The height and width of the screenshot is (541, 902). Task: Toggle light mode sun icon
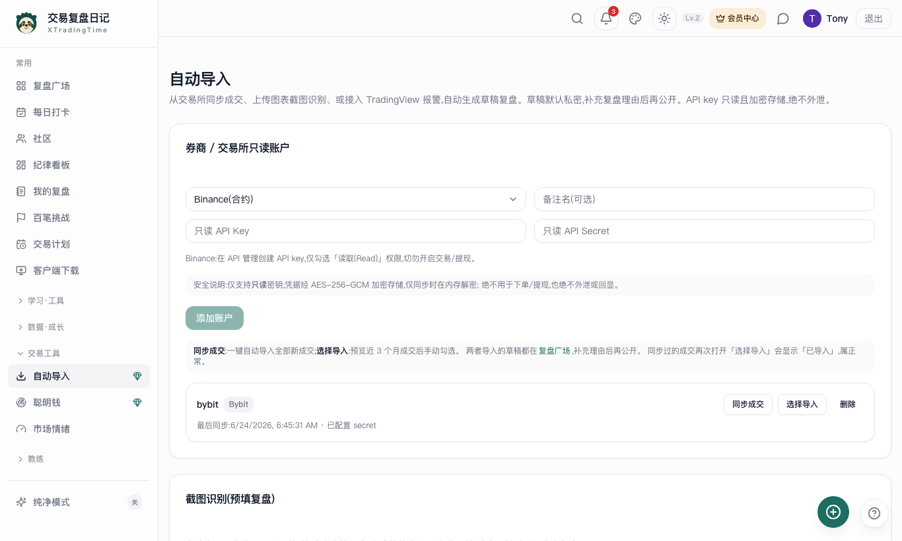pyautogui.click(x=664, y=18)
